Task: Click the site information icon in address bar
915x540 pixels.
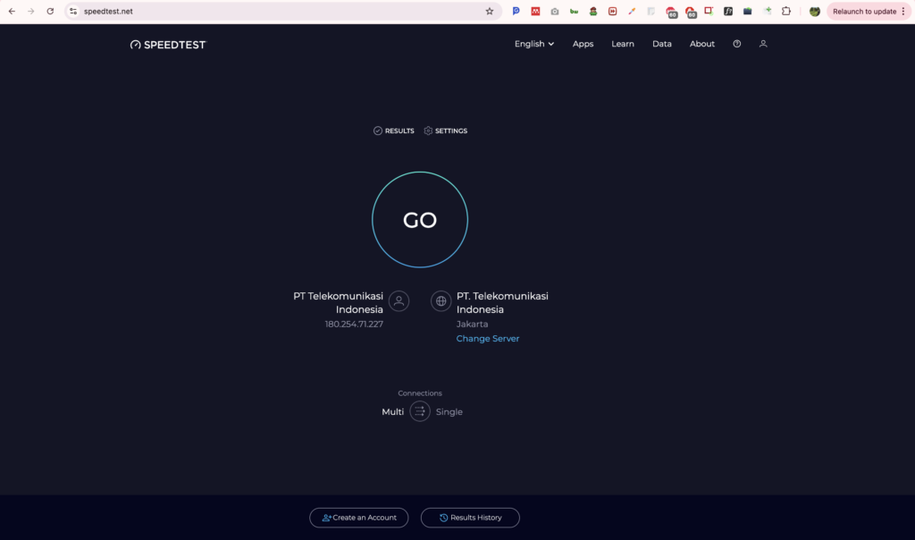Action: 73,11
